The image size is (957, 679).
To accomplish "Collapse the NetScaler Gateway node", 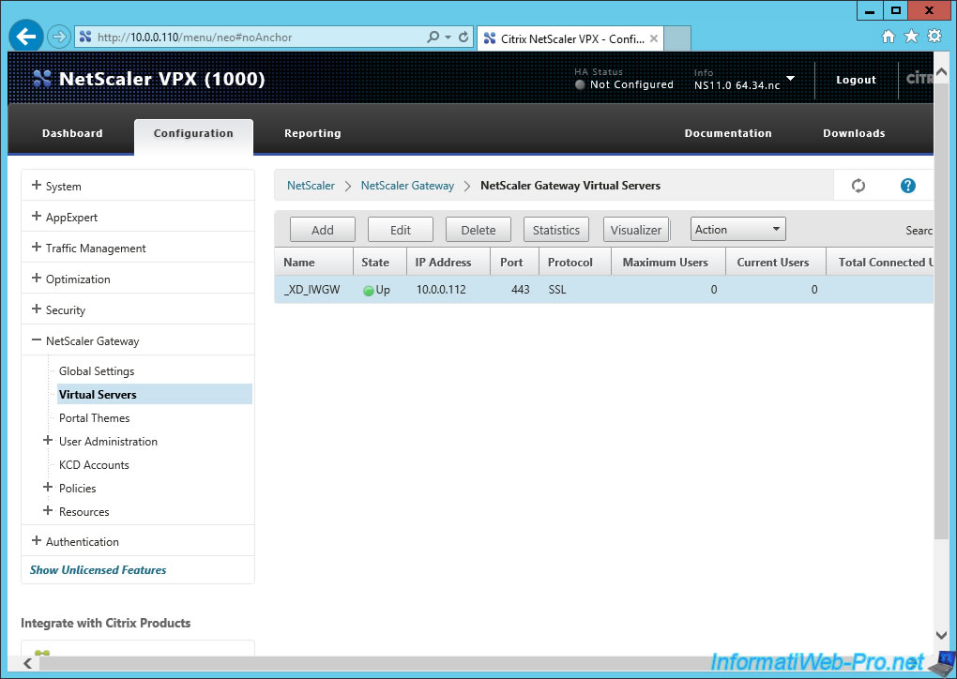I will click(37, 339).
